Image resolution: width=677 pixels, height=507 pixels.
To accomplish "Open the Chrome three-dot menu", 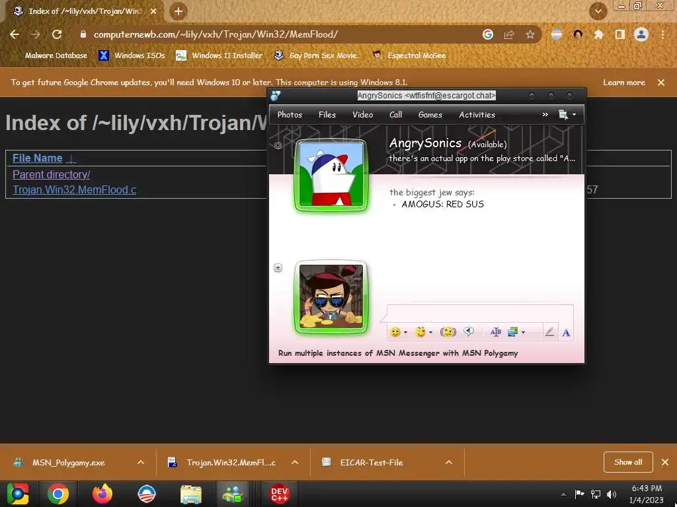I will (x=662, y=34).
